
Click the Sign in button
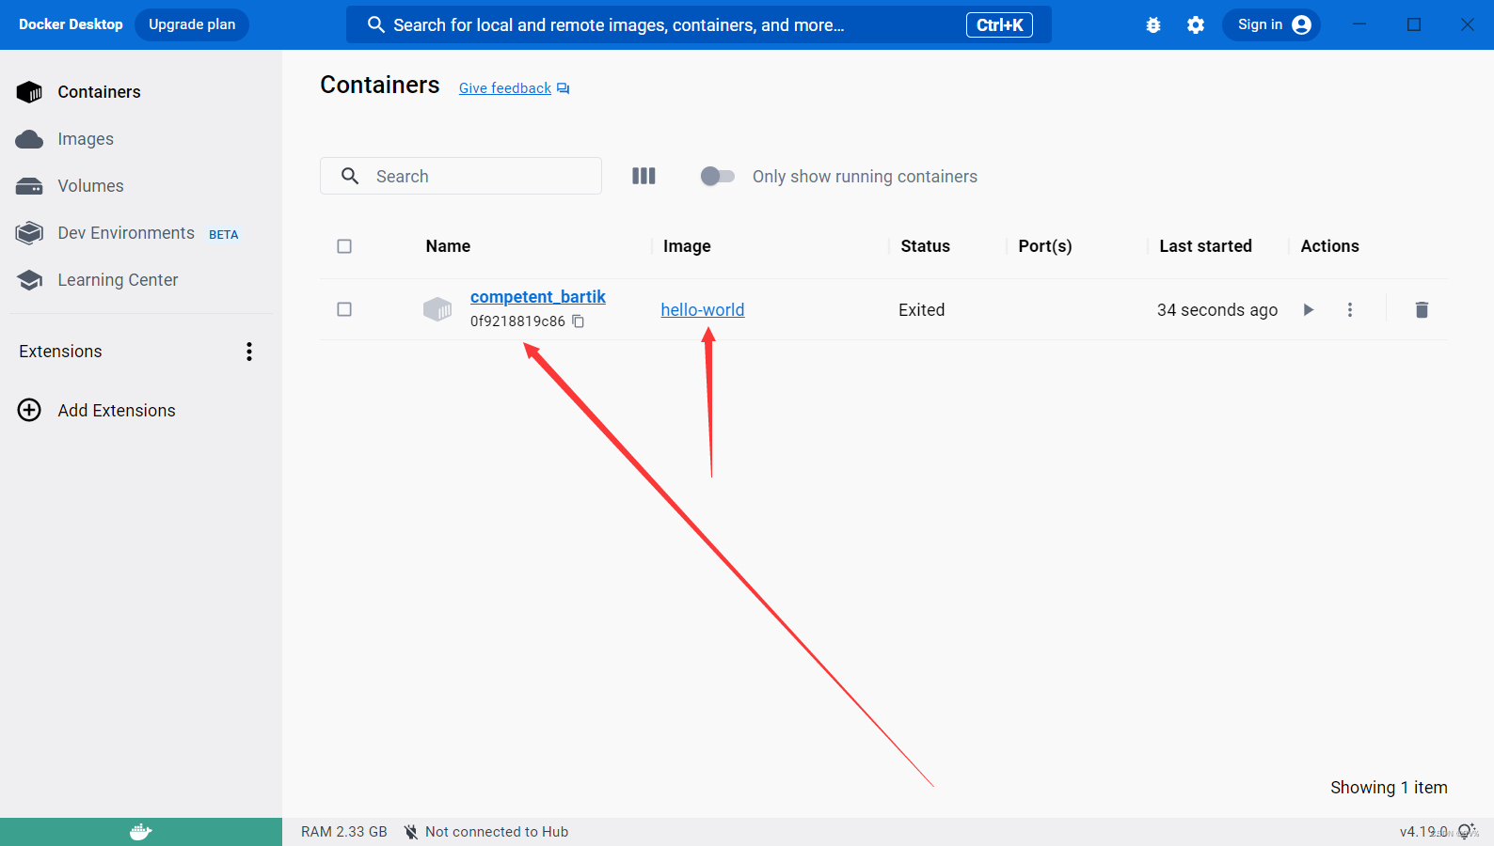click(1271, 24)
